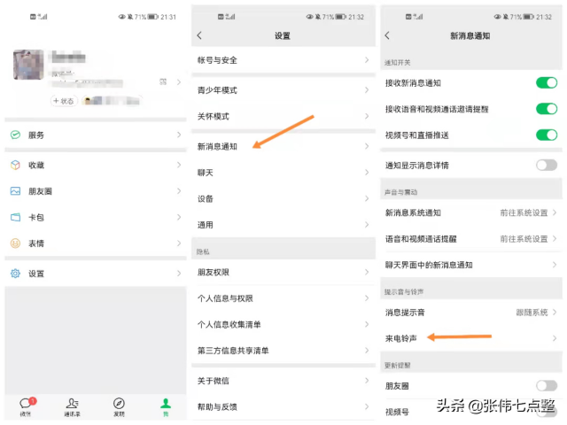The height and width of the screenshot is (425, 567).
Task: Open 新消息通知 in settings list
Action: point(283,146)
